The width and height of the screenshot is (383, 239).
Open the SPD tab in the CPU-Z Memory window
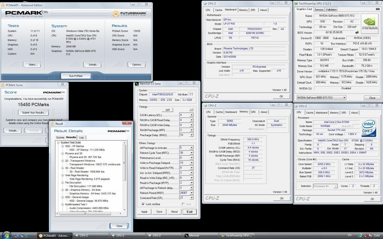(253, 112)
